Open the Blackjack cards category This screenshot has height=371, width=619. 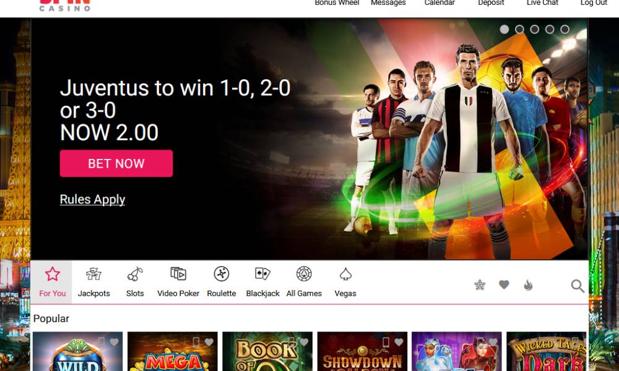click(262, 282)
